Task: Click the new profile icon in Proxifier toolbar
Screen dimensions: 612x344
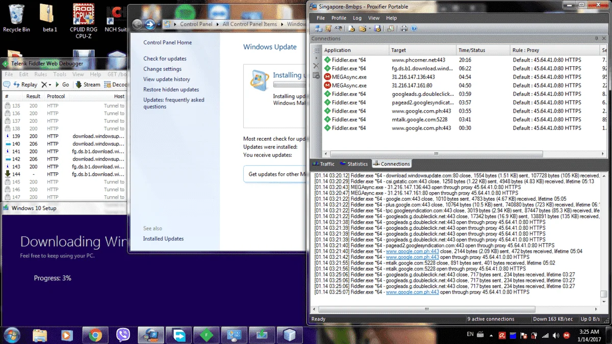Action: coord(352,29)
